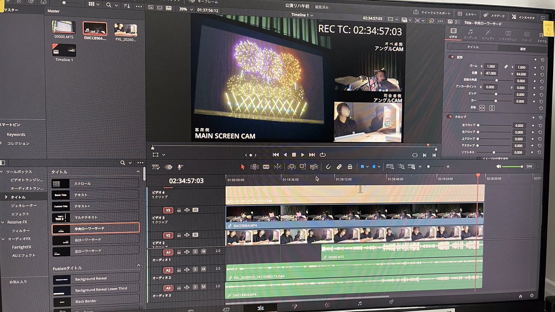Switch to Inspector Video tab
The image size is (555, 312).
[x=453, y=33]
